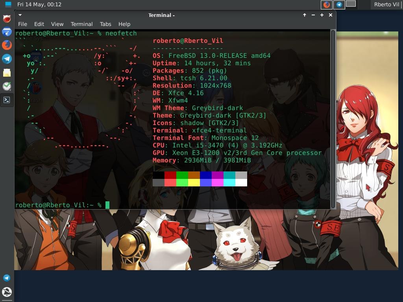Click the 'roberto@Rberto_Vil' red header
This screenshot has width=403, height=302.
188,41
